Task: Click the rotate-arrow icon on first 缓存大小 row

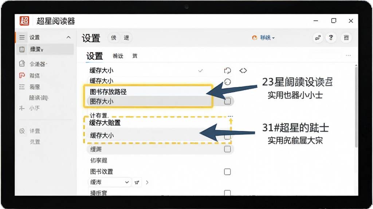Action: (x=227, y=71)
